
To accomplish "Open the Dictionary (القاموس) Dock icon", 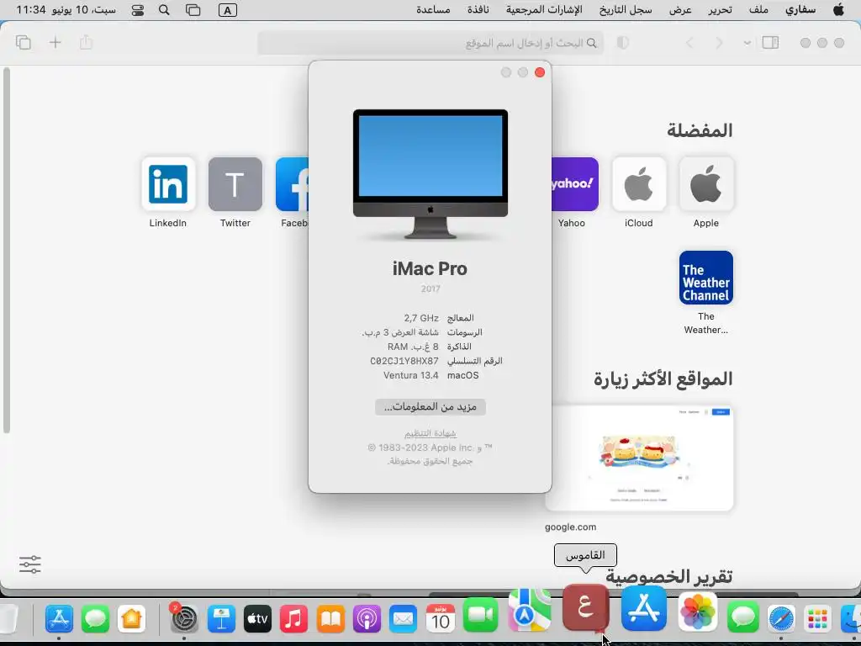I will pyautogui.click(x=586, y=609).
